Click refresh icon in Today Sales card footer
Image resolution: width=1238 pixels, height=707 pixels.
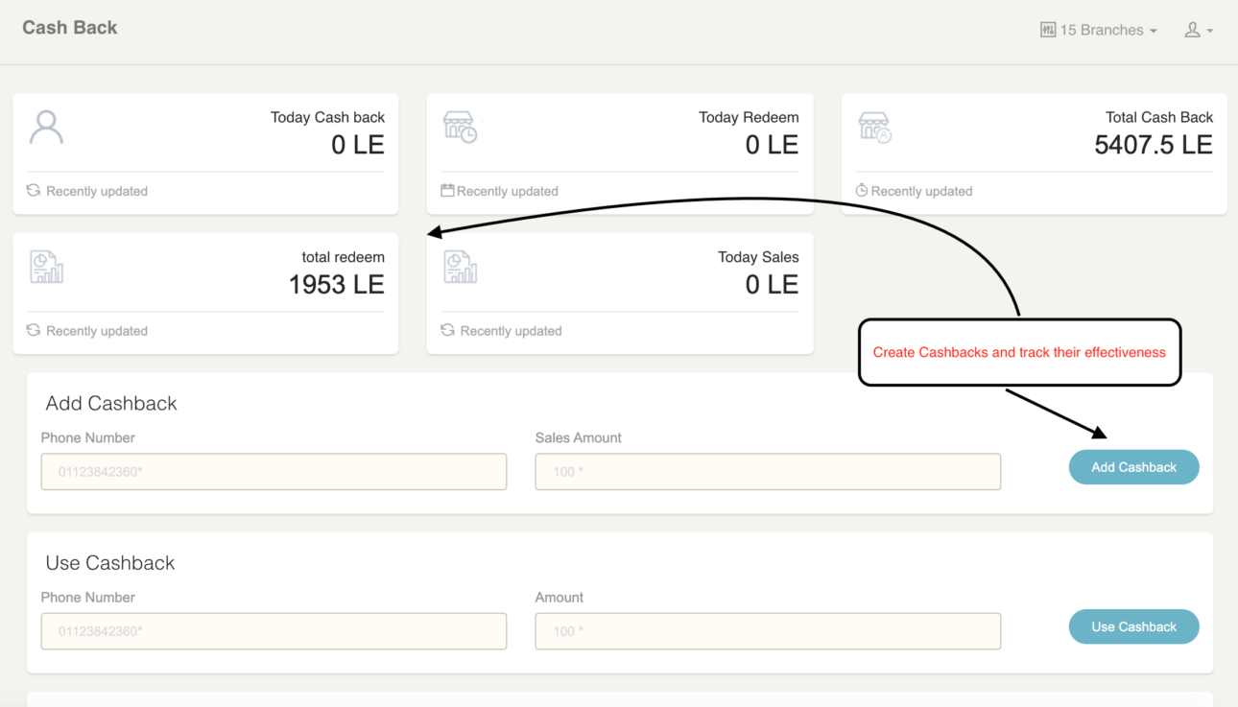coord(447,330)
